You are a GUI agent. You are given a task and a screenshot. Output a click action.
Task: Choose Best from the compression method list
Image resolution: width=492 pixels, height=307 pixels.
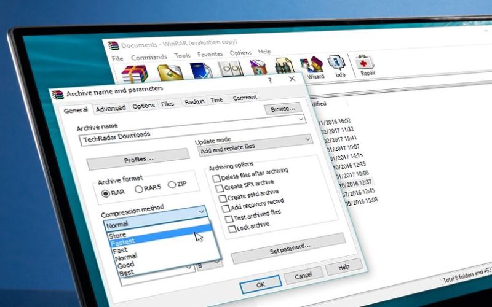click(x=126, y=273)
